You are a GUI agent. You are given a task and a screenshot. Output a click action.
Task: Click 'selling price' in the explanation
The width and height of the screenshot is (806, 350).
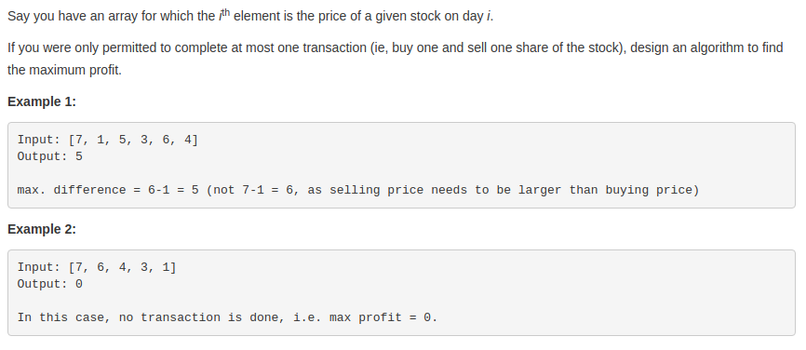tap(376, 190)
